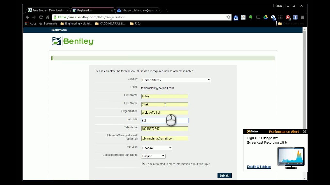This screenshot has height=185, width=330.
Task: Expand the Function Choose dropdown
Action: pyautogui.click(x=156, y=148)
